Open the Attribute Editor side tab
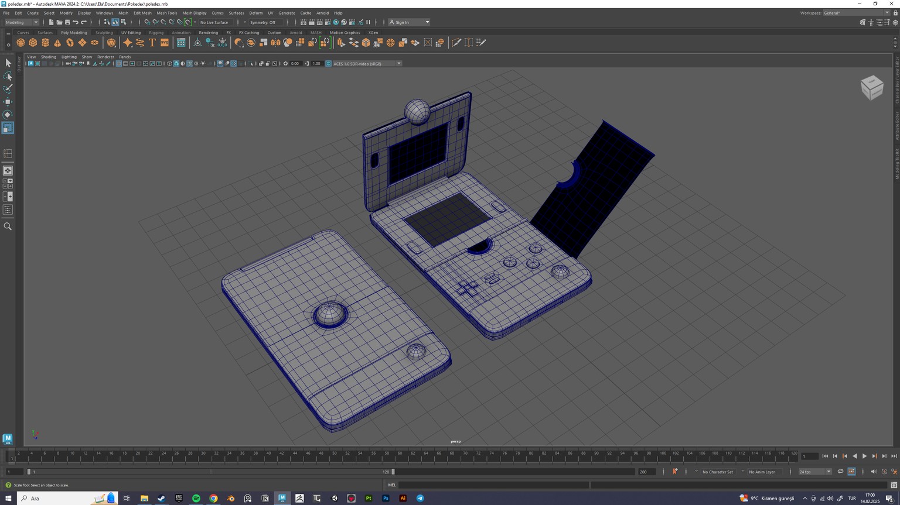This screenshot has width=900, height=505. [x=896, y=125]
